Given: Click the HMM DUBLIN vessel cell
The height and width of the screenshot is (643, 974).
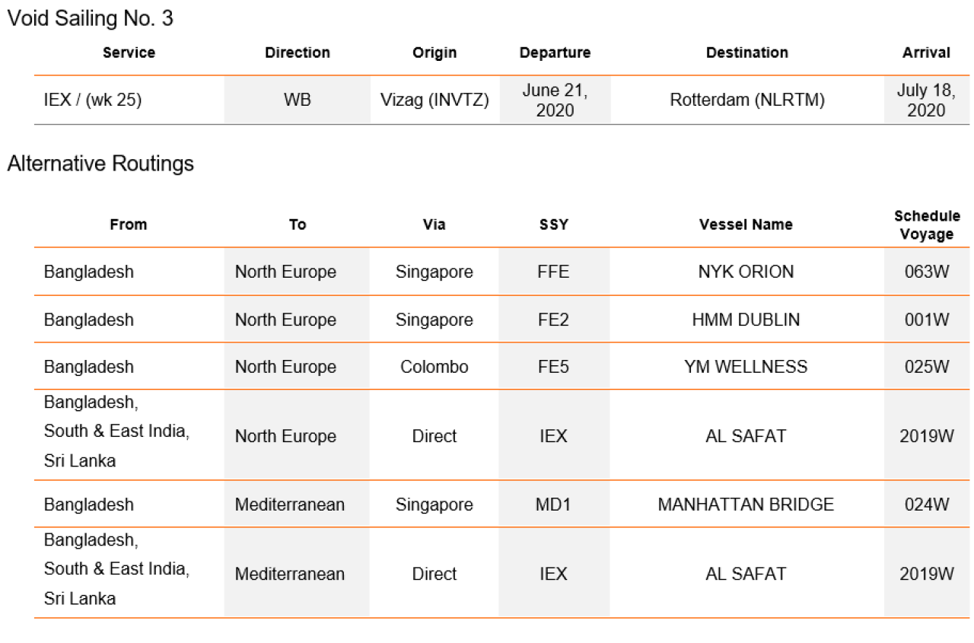Looking at the screenshot, I should pos(746,320).
